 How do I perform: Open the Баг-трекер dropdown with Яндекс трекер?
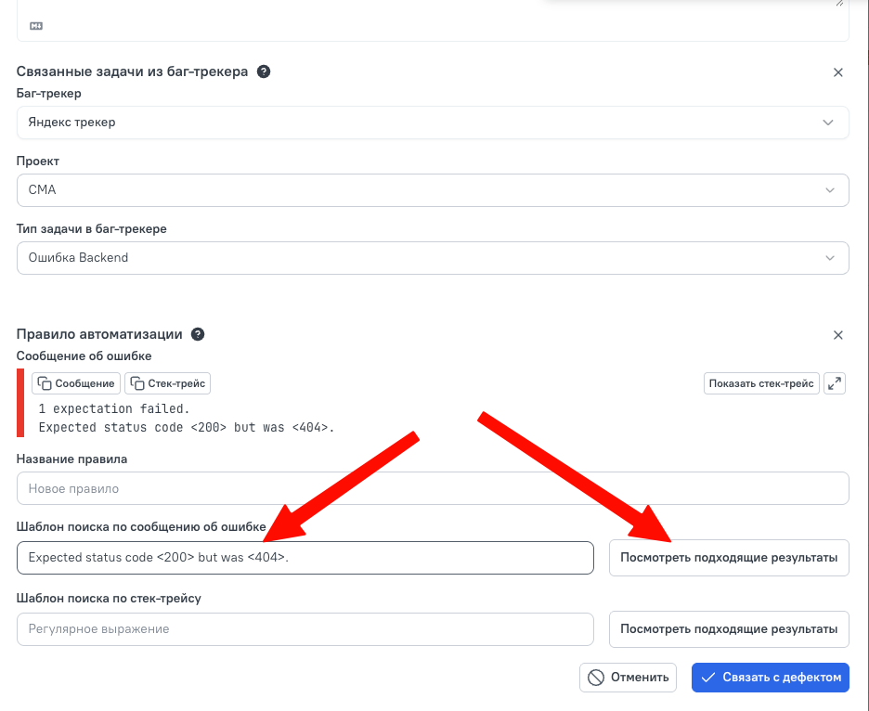433,123
